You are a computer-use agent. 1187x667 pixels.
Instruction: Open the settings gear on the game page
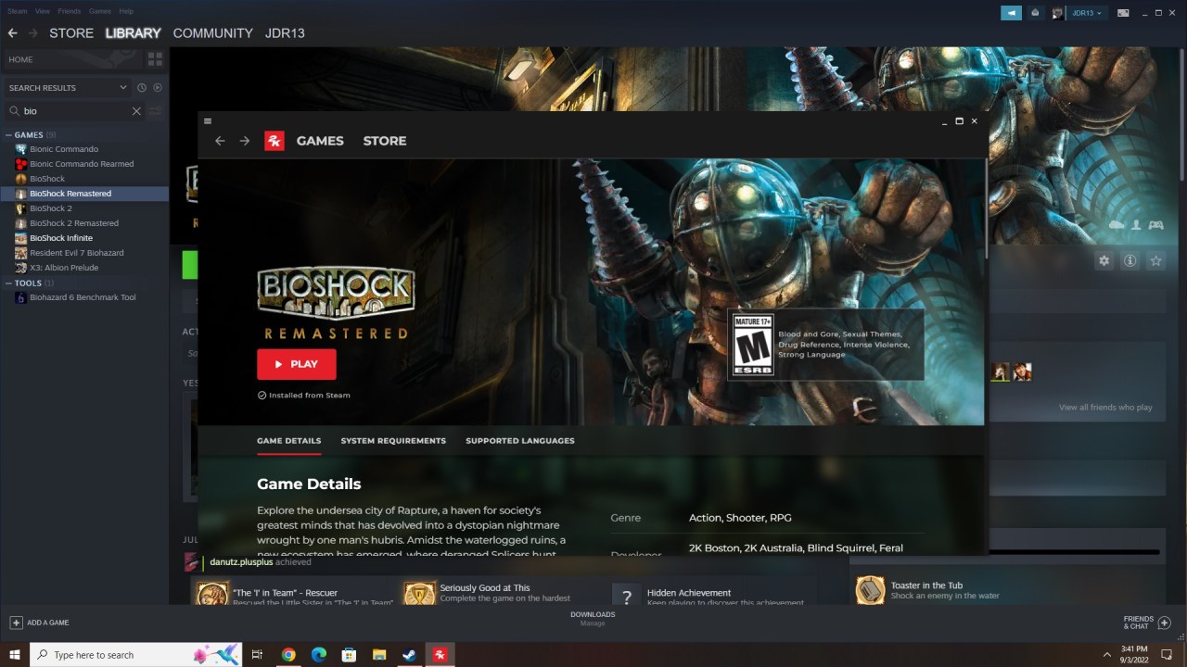pos(1104,261)
